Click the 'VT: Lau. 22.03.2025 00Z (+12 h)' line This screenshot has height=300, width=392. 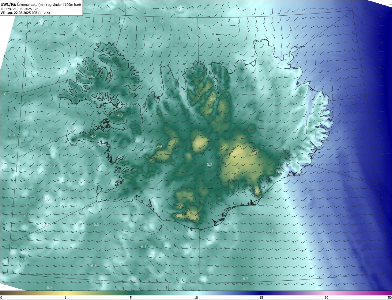pos(25,13)
